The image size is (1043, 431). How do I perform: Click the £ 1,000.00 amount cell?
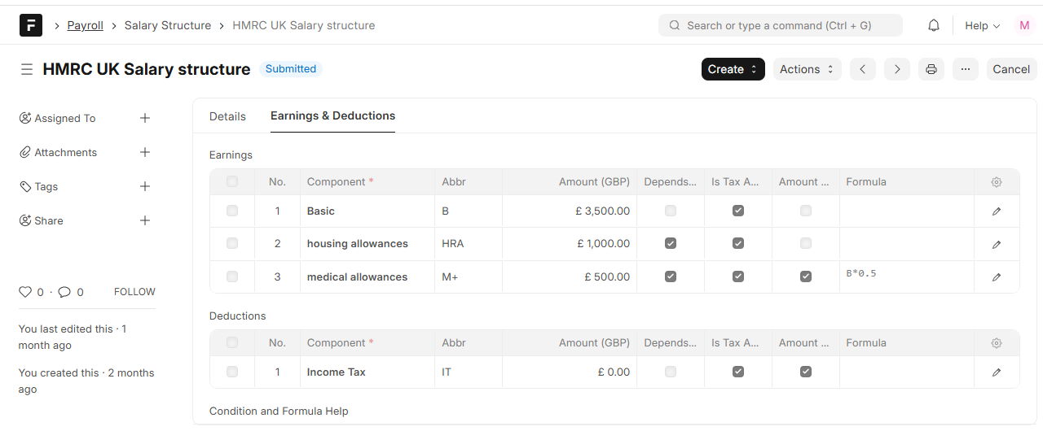pos(570,244)
